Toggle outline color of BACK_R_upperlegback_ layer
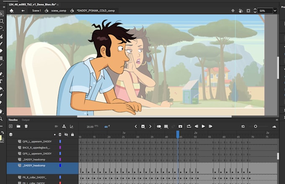The width and height of the screenshot is (285, 184). [x=60, y=148]
